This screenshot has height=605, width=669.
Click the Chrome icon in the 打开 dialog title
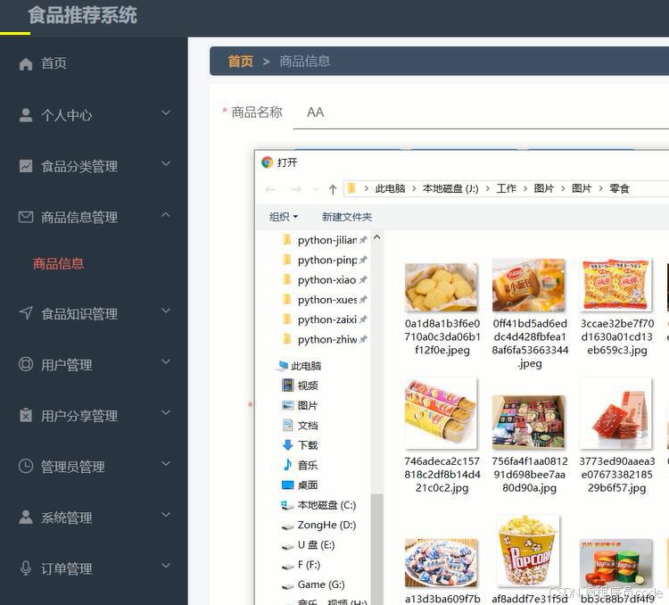point(267,162)
